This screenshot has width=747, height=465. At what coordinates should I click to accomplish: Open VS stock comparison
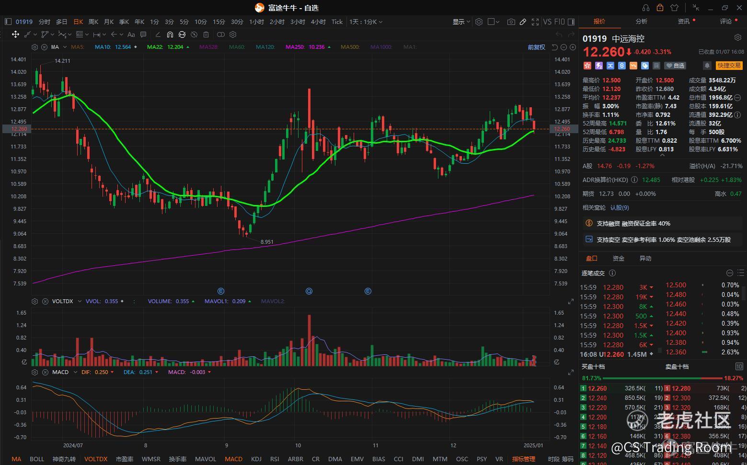coord(547,22)
